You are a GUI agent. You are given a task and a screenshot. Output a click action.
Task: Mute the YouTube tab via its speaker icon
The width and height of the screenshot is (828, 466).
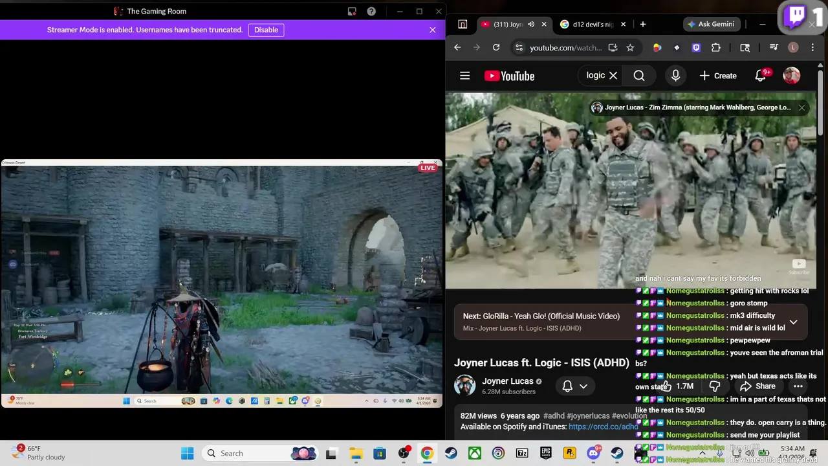pos(531,24)
